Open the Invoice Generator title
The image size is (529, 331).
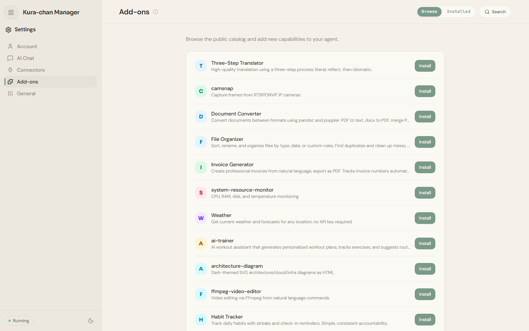tap(232, 164)
